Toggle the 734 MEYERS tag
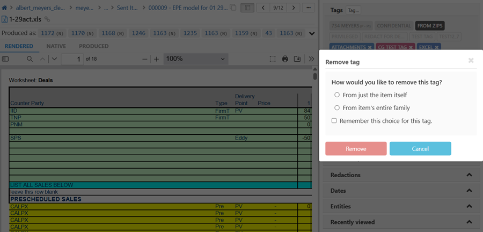Image resolution: width=483 pixels, height=232 pixels. click(351, 26)
